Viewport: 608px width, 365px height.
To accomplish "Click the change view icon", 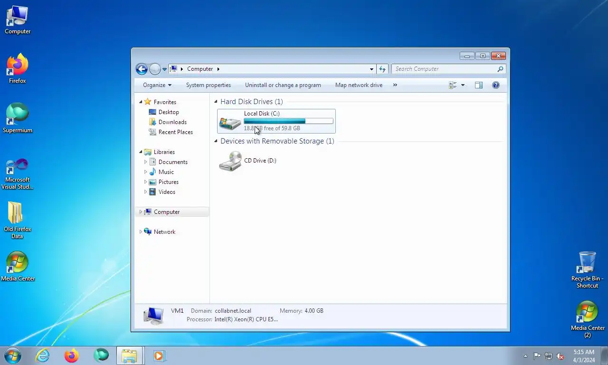I will coord(453,85).
